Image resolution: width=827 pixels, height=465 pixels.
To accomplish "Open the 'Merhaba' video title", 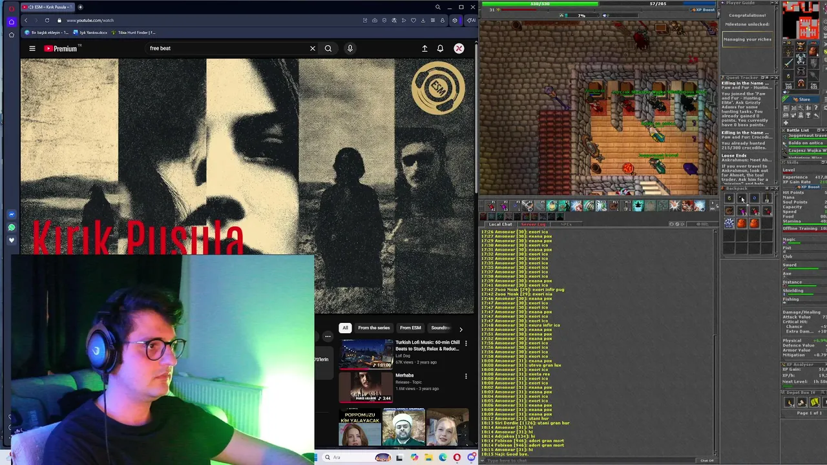I will 404,375.
